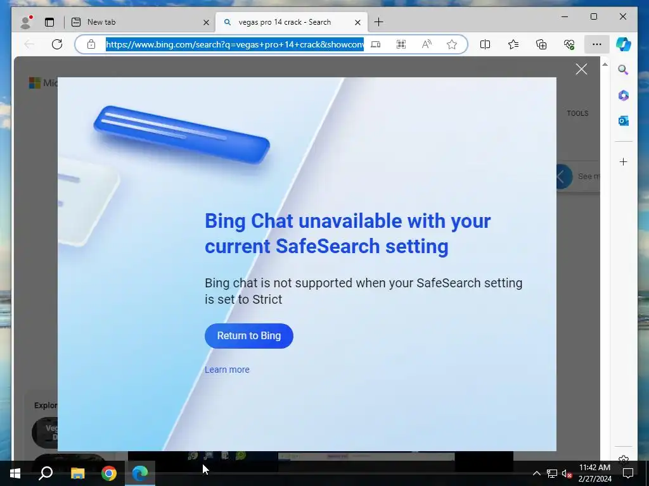Close the vegas pro 14 crack tab
Viewport: 649px width, 486px height.
click(357, 22)
